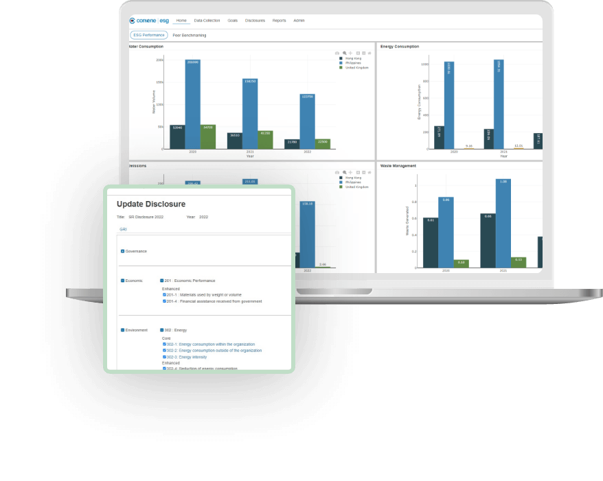
Task: Uncheck 201-1 Materials used by weight or volume
Action: (165, 294)
